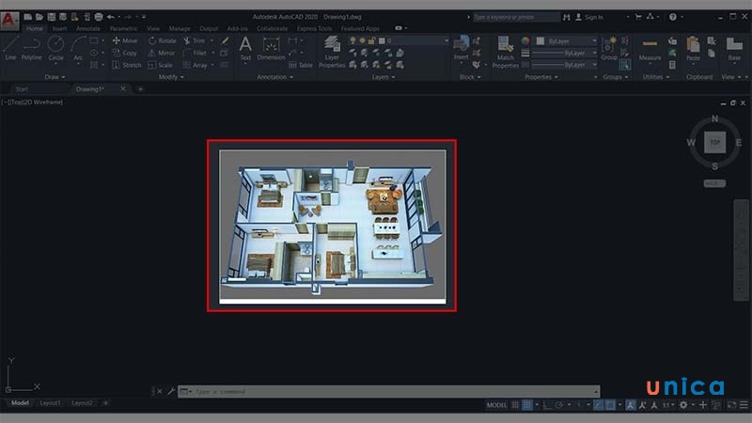752x423 pixels.
Task: Switch to the Layout1 tab
Action: (x=50, y=403)
